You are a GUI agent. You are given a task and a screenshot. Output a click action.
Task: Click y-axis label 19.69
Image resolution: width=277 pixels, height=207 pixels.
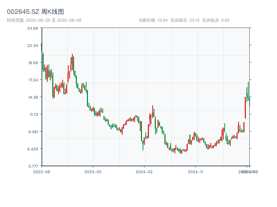tap(33, 63)
